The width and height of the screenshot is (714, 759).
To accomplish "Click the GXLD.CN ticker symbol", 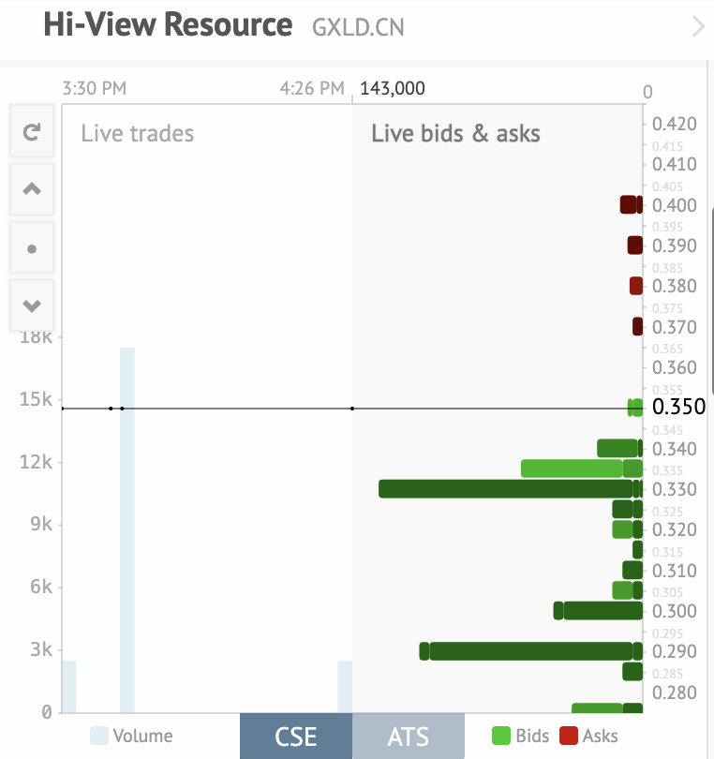I will click(x=358, y=27).
